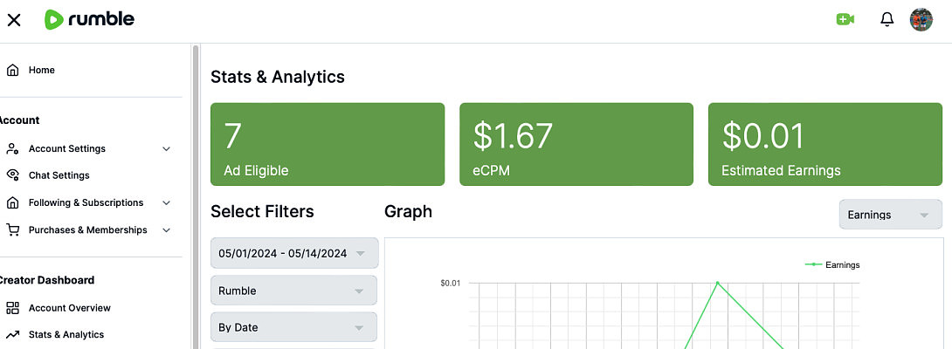Click the green upload video camera icon
The width and height of the screenshot is (952, 349).
pyautogui.click(x=845, y=19)
